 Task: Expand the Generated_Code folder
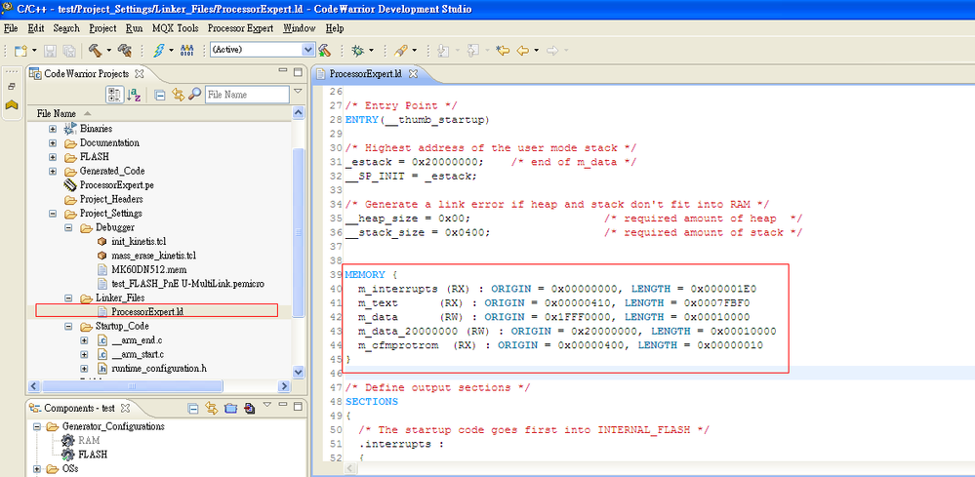[x=53, y=171]
